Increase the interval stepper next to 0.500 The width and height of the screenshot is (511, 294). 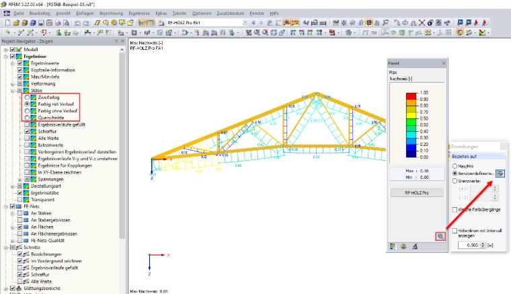point(483,244)
